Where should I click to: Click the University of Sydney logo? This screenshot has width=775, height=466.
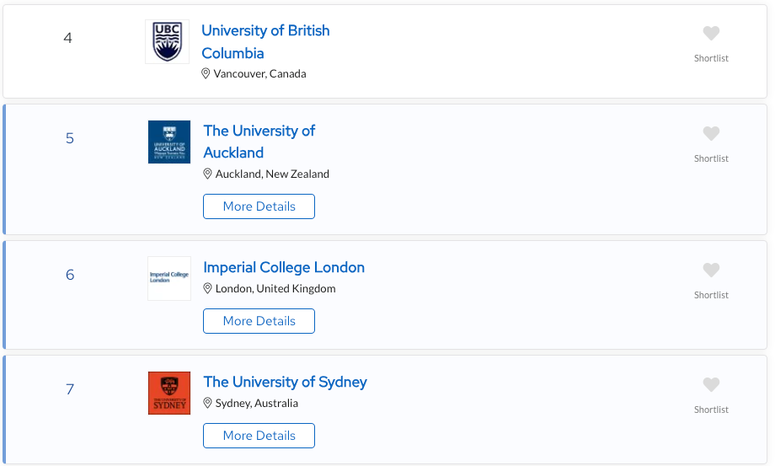tap(169, 393)
